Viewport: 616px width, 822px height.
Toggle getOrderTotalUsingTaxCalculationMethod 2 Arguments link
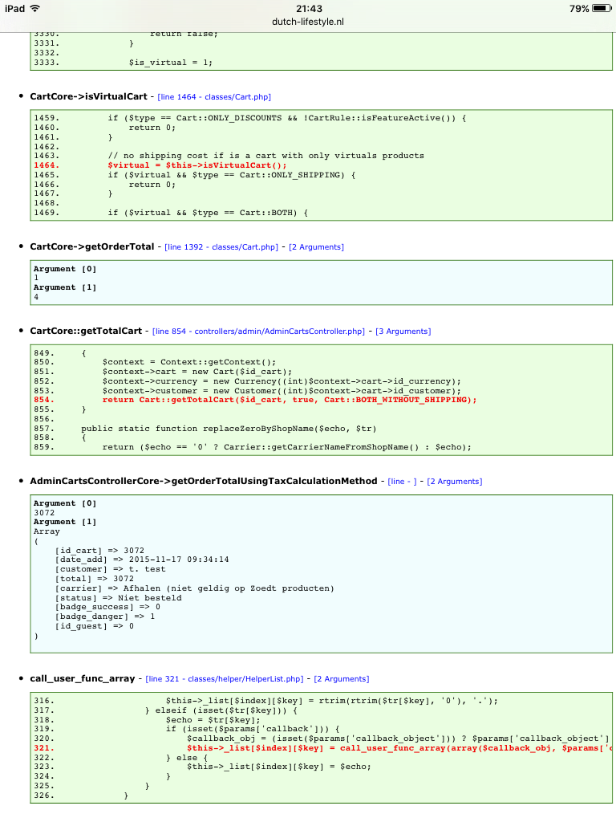[455, 482]
